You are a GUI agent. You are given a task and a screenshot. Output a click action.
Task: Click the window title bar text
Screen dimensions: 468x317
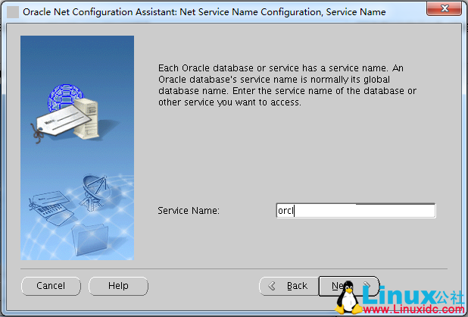coord(204,12)
